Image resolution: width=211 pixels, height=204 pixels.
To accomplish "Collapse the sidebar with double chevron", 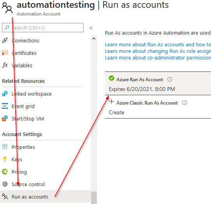I will pyautogui.click(x=91, y=28).
